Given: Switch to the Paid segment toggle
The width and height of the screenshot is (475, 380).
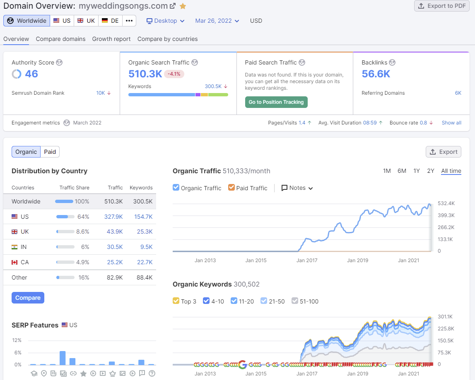Looking at the screenshot, I should [x=50, y=152].
